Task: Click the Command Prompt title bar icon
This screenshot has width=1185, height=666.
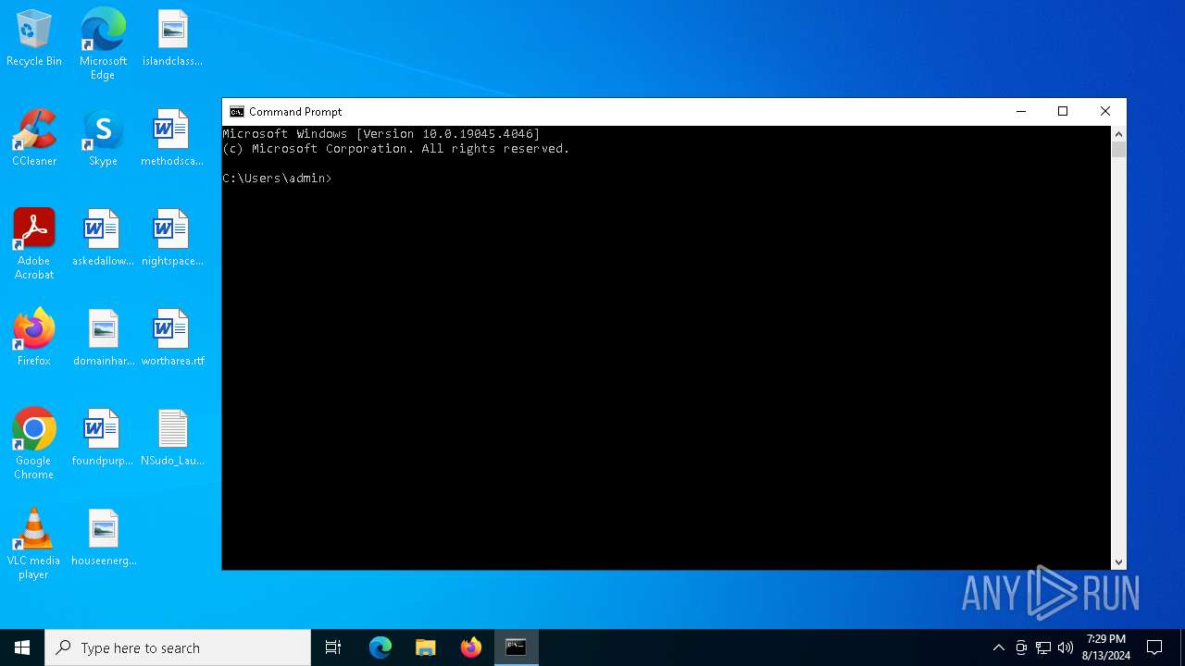Action: 237,112
